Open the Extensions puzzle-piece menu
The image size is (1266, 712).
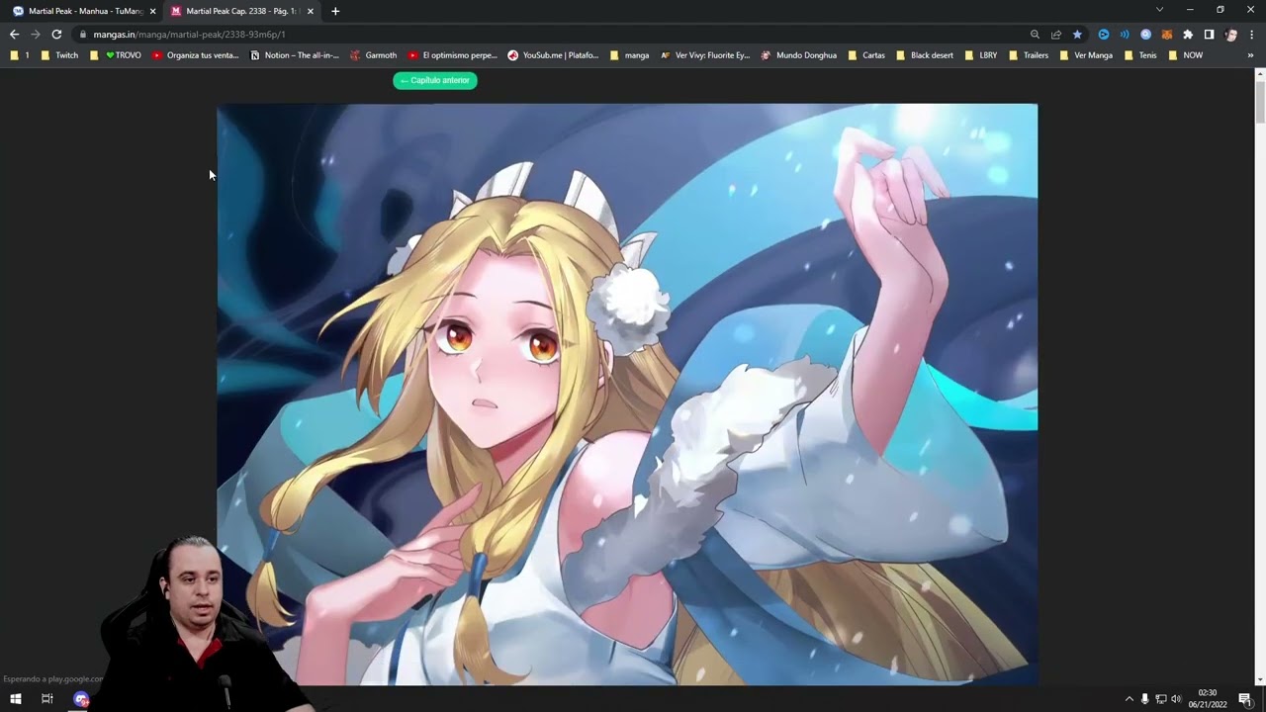pos(1188,34)
